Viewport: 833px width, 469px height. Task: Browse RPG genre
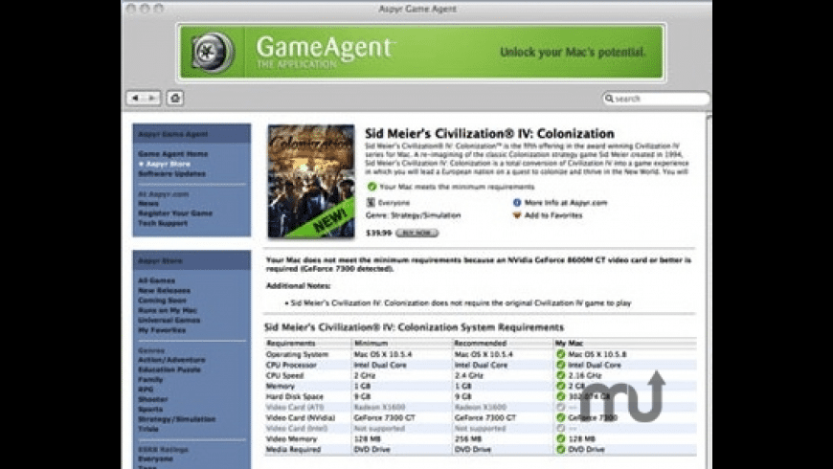point(146,390)
